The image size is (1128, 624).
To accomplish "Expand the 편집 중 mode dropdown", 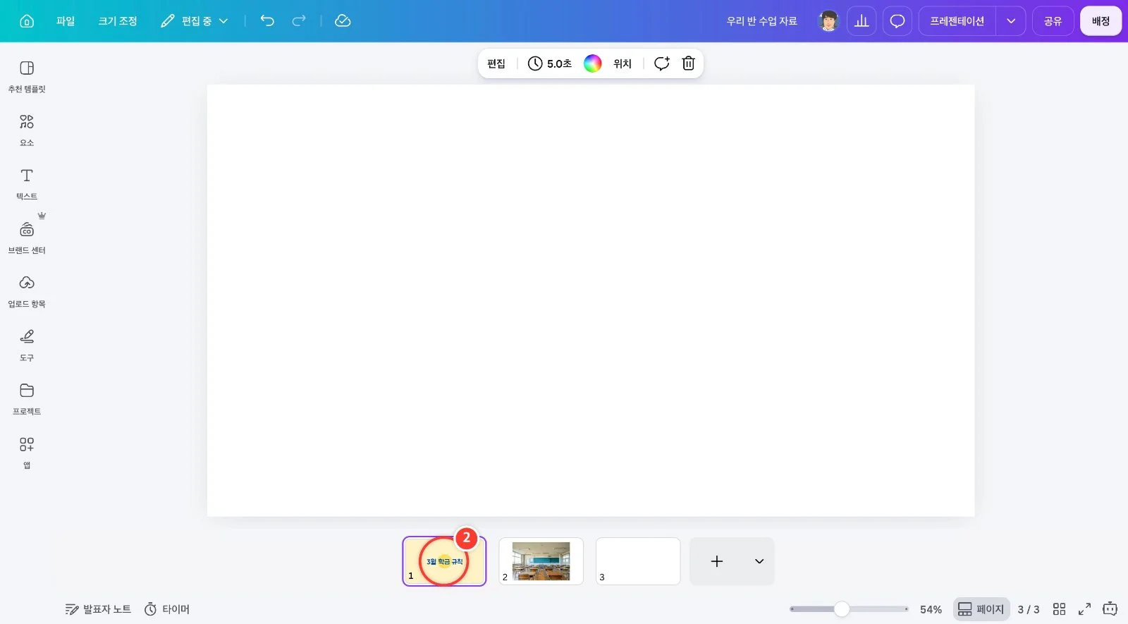I will tap(195, 21).
